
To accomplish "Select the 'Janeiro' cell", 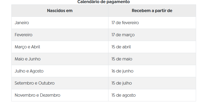I will pyautogui.click(x=60, y=23).
